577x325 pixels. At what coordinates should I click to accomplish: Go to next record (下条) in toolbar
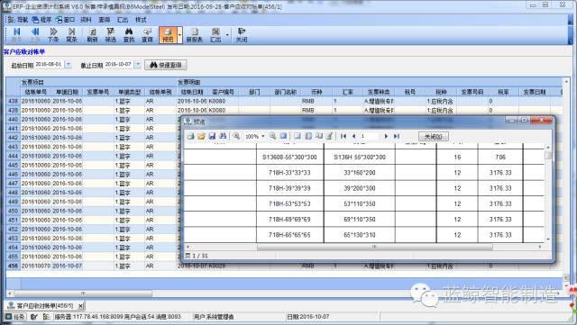point(53,35)
